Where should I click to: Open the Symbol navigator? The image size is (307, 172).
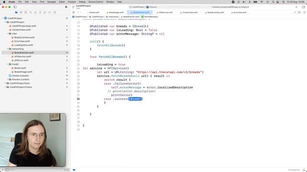[26, 12]
